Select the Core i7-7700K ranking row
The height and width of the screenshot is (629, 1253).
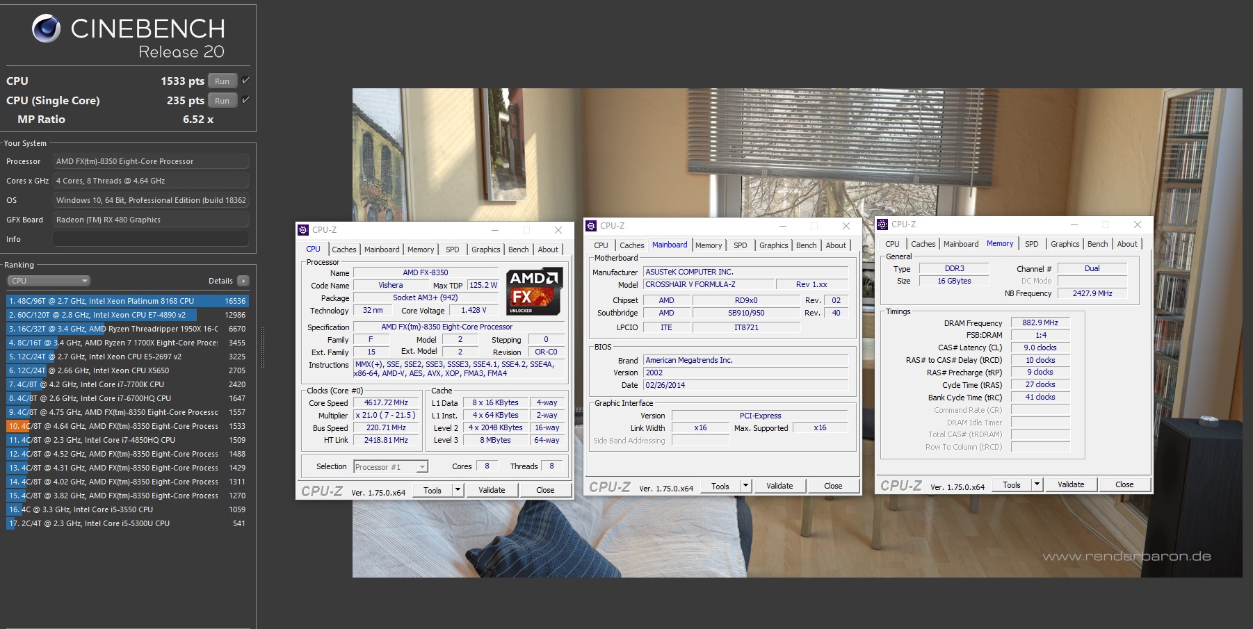click(x=127, y=384)
